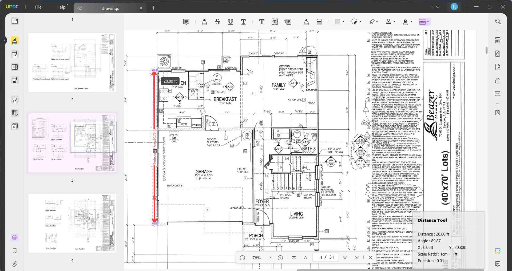The width and height of the screenshot is (512, 271).
Task: Open window count dropdown showing 1
Action: 435,7
